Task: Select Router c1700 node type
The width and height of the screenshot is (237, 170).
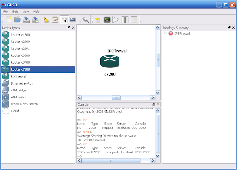Action: [38, 35]
